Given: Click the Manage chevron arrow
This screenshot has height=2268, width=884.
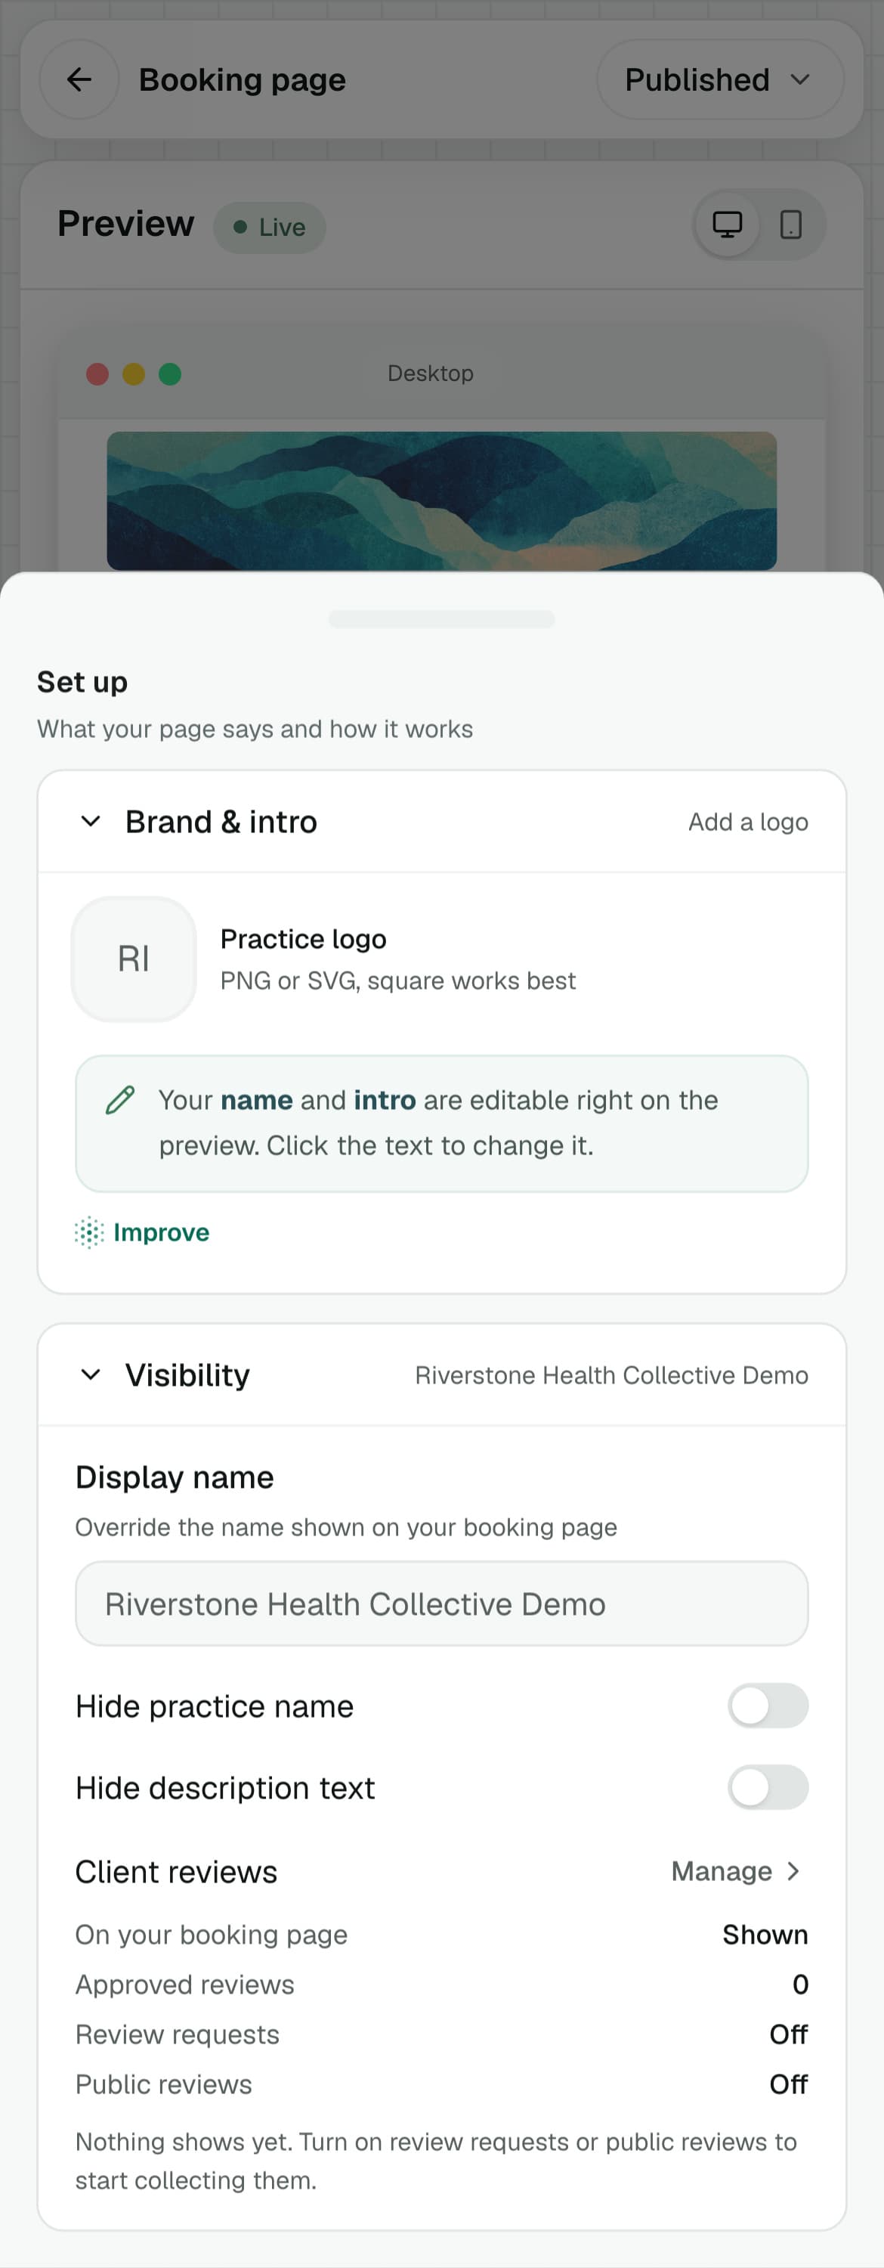Looking at the screenshot, I should 793,1871.
